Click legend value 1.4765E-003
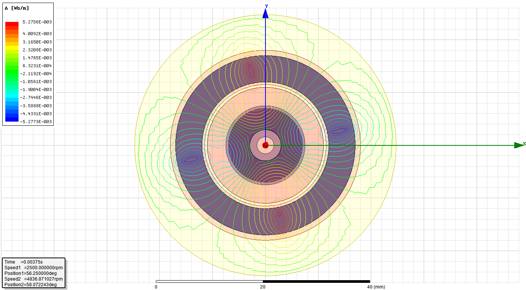Viewport: 526px width, 290px height. pos(37,58)
